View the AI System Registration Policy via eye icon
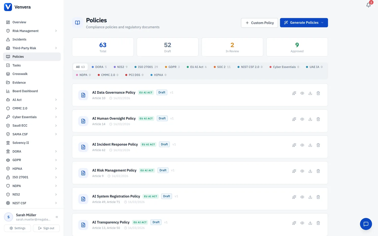The width and height of the screenshot is (378, 236). (302, 197)
